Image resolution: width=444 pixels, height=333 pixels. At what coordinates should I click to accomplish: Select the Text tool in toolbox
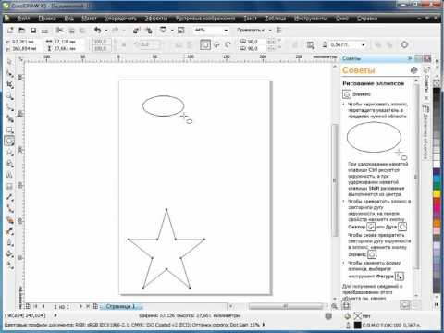(x=9, y=175)
